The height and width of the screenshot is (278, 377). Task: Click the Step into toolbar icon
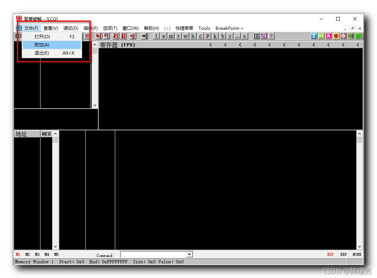pyautogui.click(x=98, y=36)
